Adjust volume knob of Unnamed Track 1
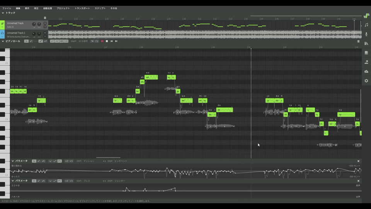This screenshot has width=371, height=209. point(34,34)
